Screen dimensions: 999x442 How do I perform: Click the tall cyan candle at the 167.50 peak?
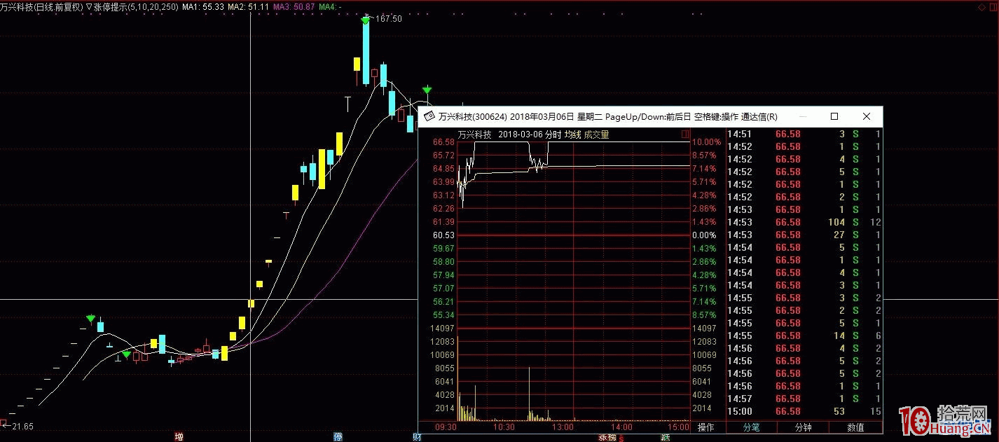(366, 53)
